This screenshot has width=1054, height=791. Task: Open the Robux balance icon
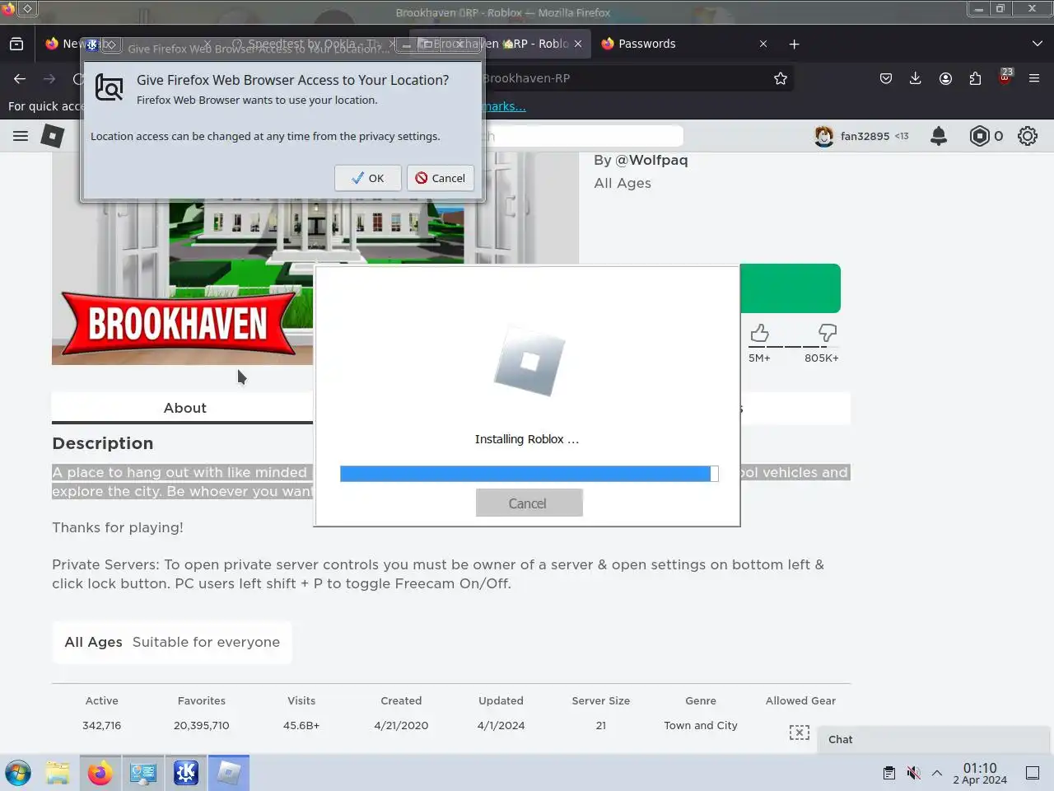point(979,136)
